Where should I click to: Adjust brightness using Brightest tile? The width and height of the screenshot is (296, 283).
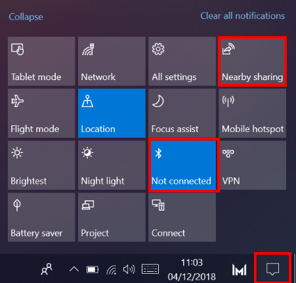point(41,165)
